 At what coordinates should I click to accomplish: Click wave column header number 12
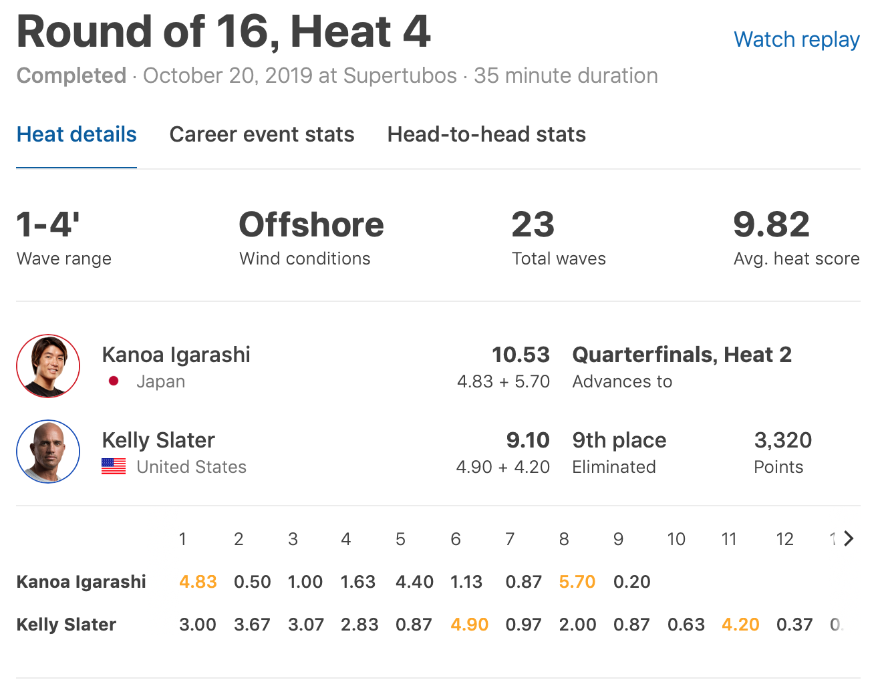(x=784, y=539)
